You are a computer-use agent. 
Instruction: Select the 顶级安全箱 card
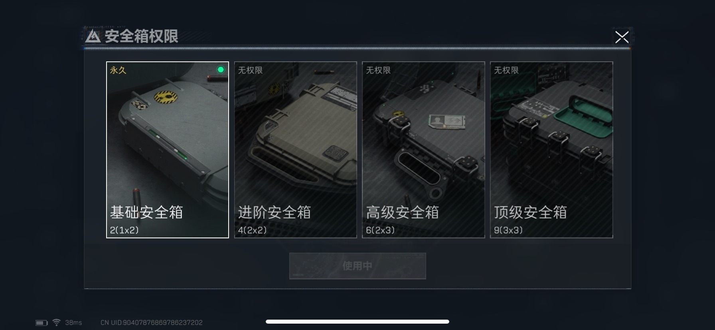(551, 150)
